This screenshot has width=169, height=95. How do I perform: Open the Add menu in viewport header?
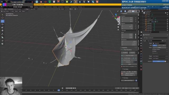20,11
